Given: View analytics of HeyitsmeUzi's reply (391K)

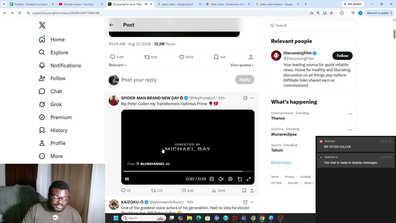Looking at the screenshot, I should (218, 190).
